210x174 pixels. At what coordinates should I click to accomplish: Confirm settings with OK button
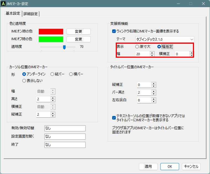click(x=170, y=167)
